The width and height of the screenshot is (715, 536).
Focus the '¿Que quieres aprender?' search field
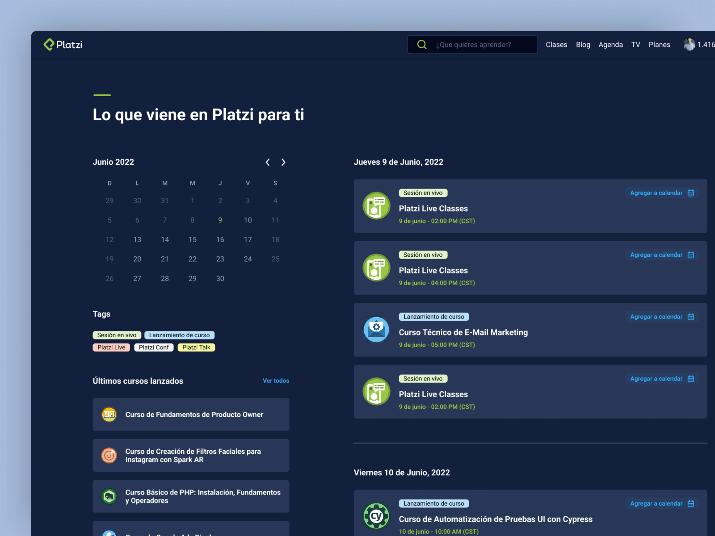click(472, 45)
